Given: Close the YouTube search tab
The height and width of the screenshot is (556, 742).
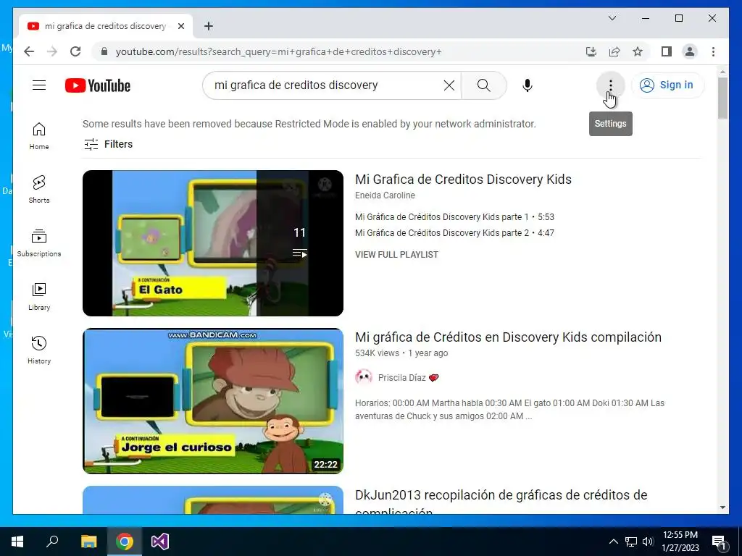Looking at the screenshot, I should (180, 26).
